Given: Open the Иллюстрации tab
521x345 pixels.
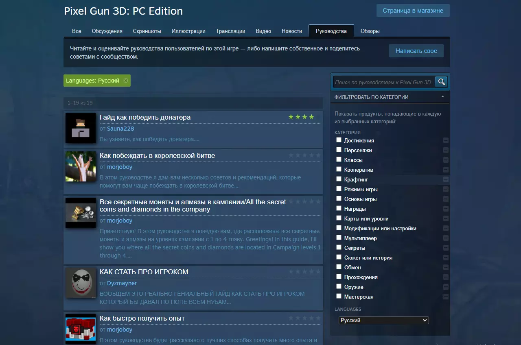Looking at the screenshot, I should click(188, 31).
